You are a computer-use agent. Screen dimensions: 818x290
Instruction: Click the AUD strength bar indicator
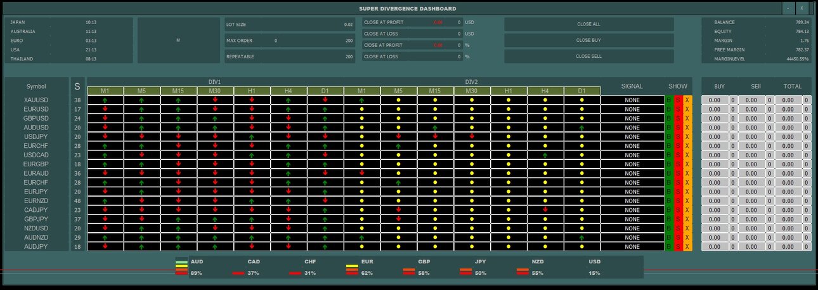tap(182, 268)
